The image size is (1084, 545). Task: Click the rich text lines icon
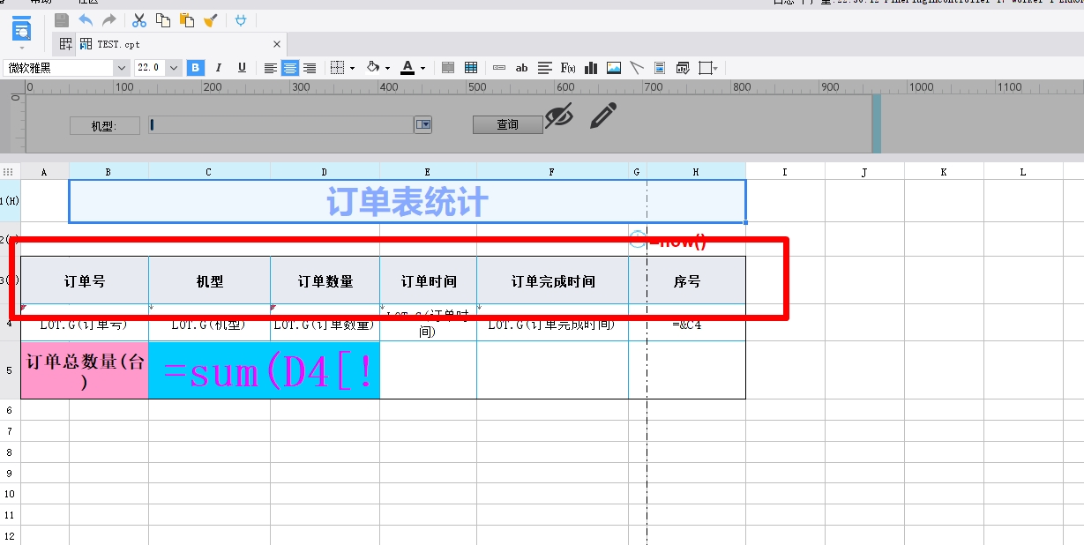[x=545, y=68]
